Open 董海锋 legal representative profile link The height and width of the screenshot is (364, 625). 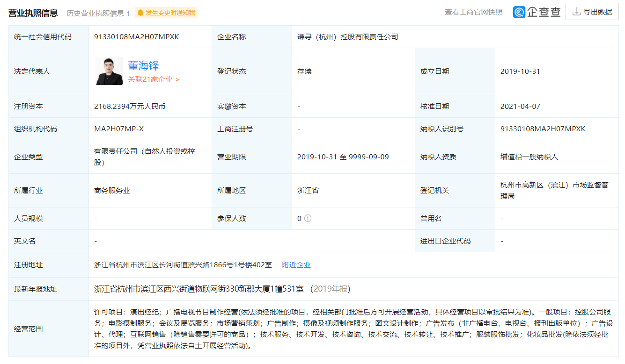tap(143, 66)
